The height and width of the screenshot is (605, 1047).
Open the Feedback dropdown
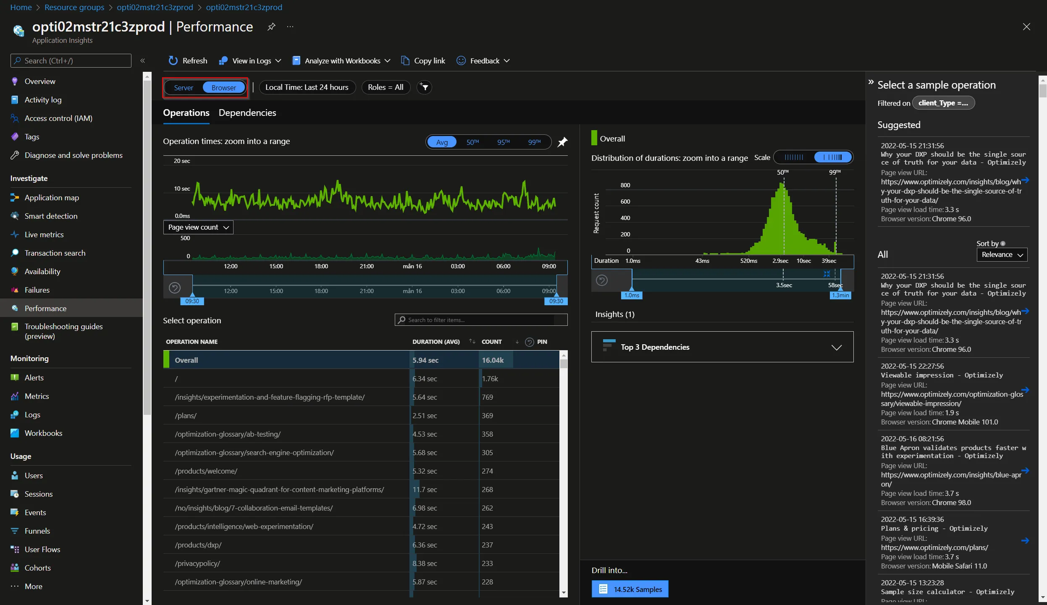(483, 60)
